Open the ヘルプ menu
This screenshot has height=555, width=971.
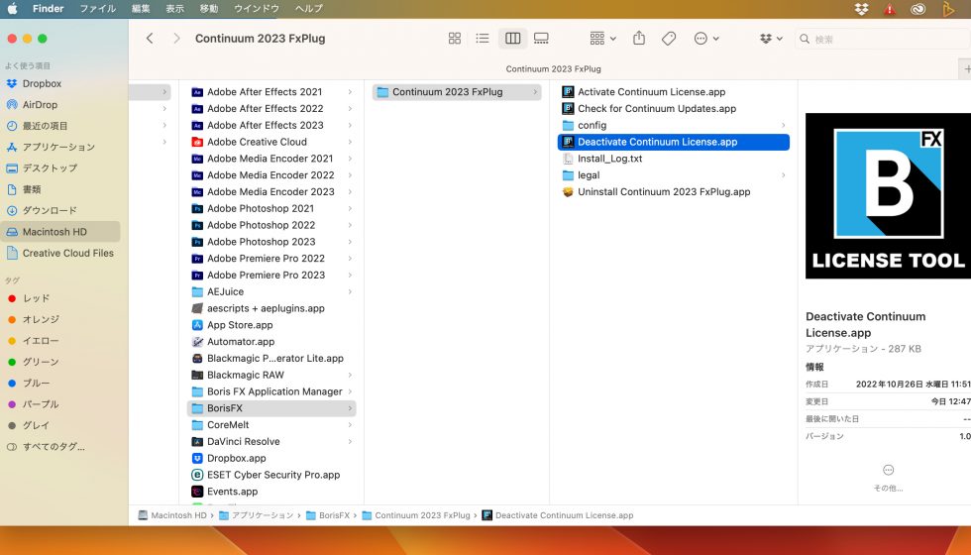[x=309, y=8]
